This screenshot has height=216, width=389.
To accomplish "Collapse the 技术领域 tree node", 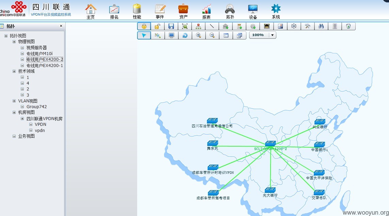I will (x=14, y=71).
